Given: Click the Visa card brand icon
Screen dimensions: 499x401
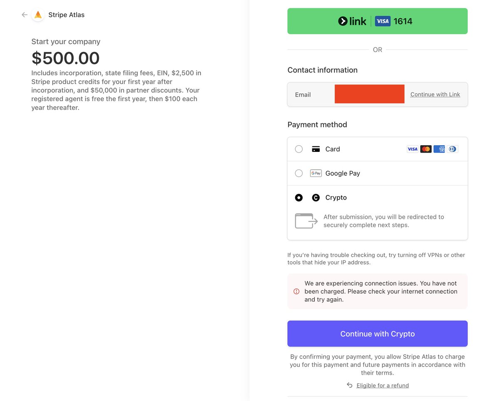Looking at the screenshot, I should tap(413, 149).
